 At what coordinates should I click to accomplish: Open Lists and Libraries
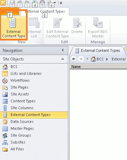(34, 73)
